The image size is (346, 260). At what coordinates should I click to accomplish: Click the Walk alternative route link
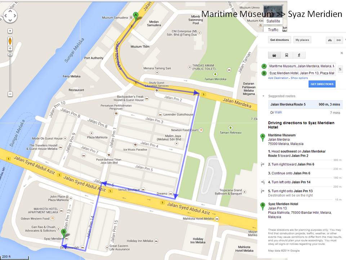pyautogui.click(x=278, y=112)
